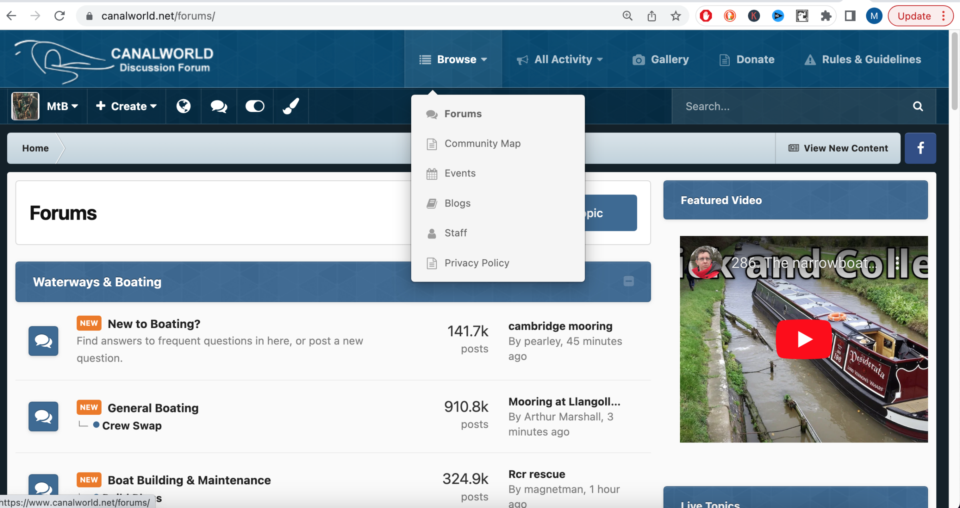
Task: Open the Create dropdown
Action: 126,106
